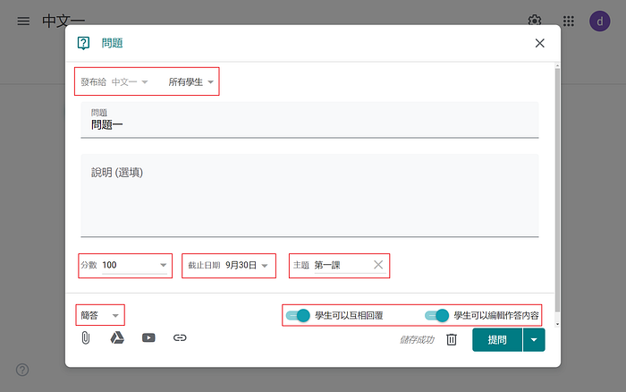
Task: Toggle 學生可以互相回覆 switch
Action: (x=298, y=315)
